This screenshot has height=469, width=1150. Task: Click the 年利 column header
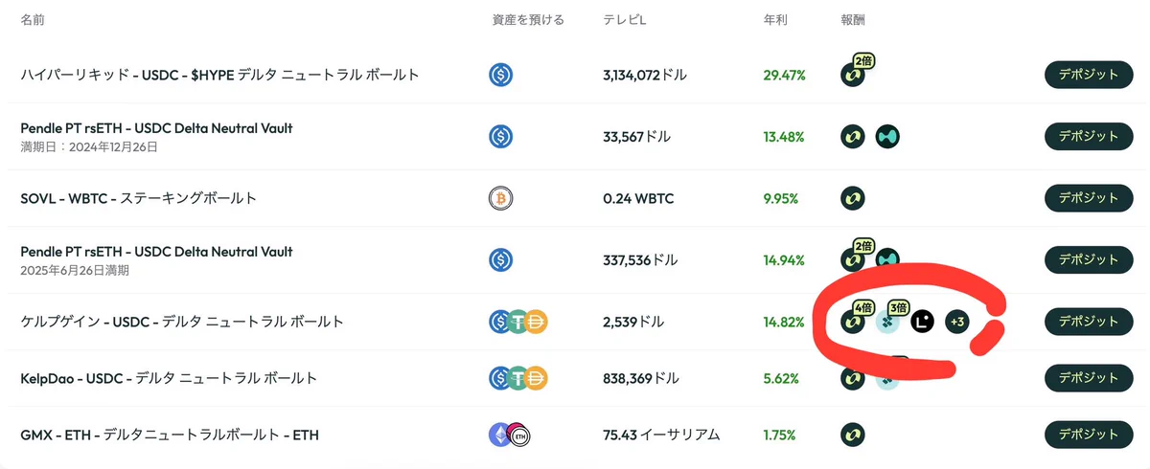(775, 19)
